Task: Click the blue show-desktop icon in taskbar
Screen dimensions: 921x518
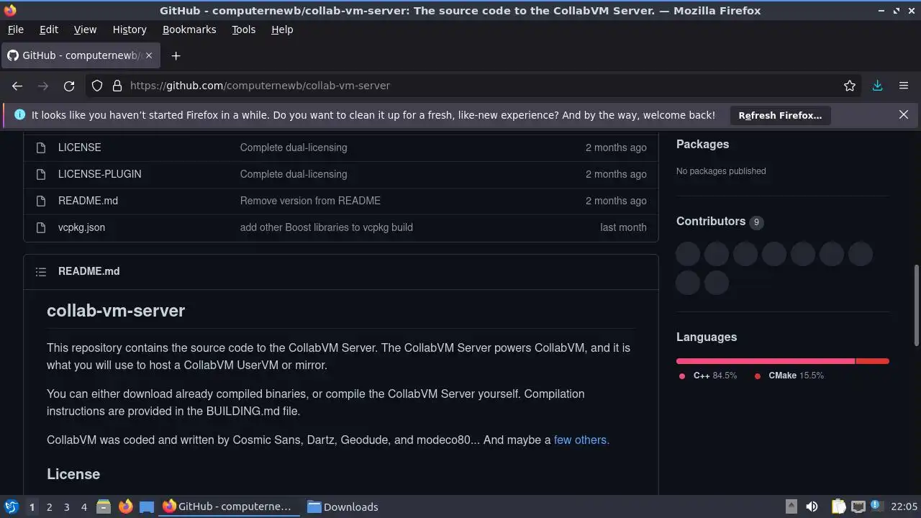Action: [x=147, y=506]
